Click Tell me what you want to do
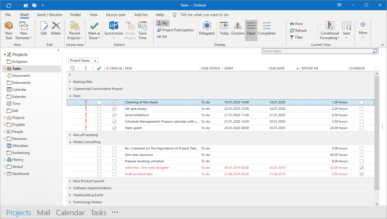This screenshot has height=219, width=387. (204, 15)
